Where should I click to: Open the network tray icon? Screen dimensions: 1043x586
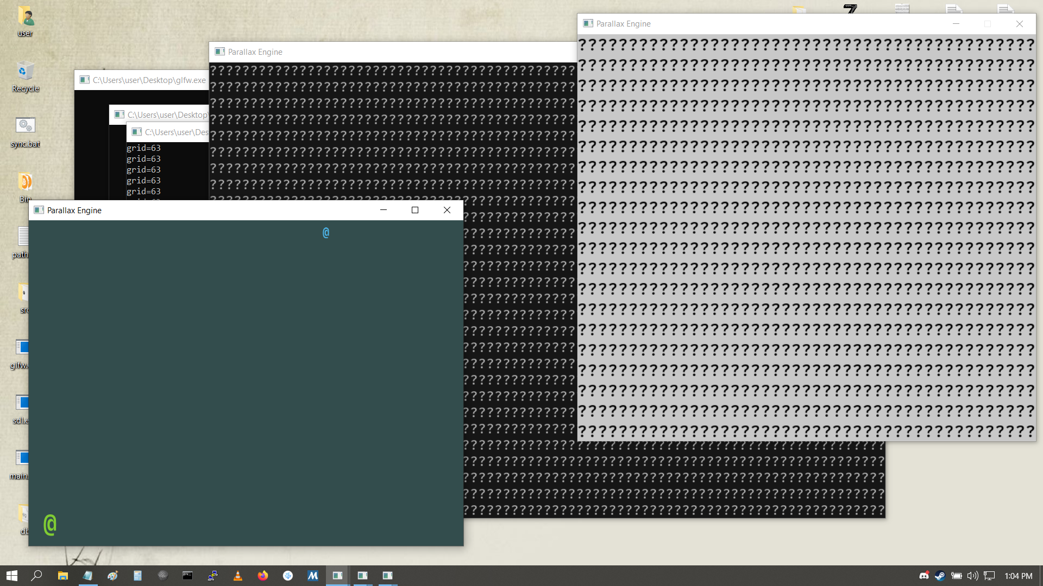(x=989, y=576)
